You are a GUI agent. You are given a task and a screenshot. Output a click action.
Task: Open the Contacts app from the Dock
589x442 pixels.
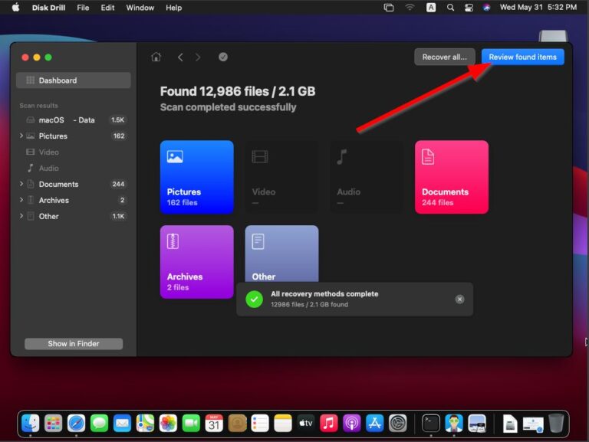(237, 424)
